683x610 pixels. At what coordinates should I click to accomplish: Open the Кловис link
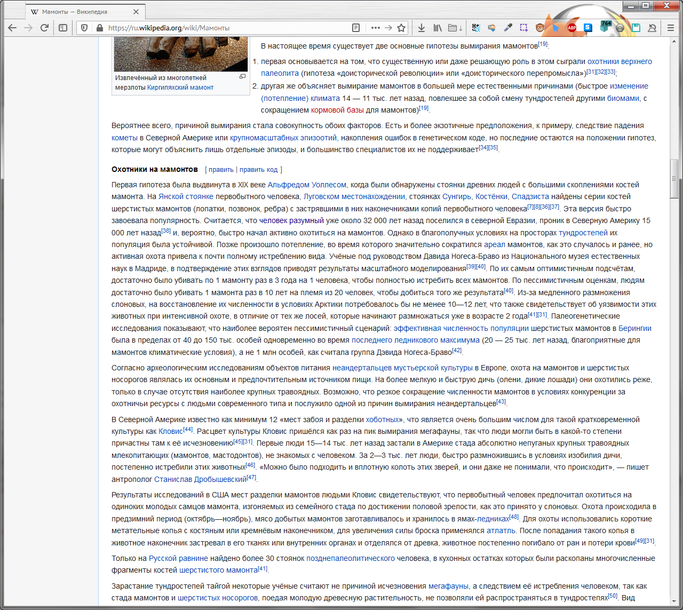(170, 431)
